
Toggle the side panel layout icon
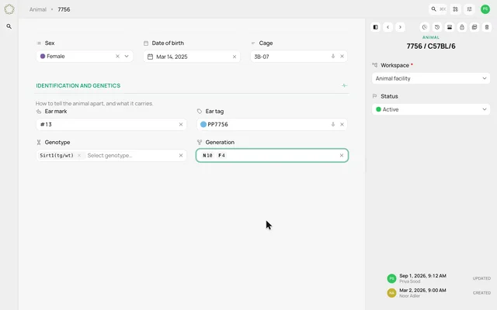(x=376, y=27)
